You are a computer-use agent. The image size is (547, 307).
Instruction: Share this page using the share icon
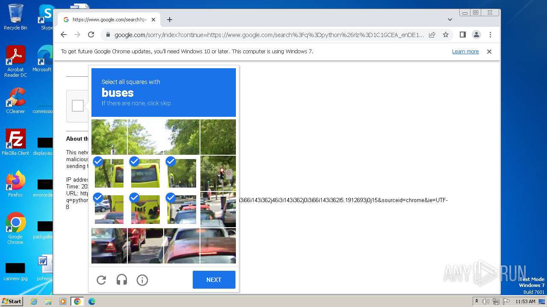[432, 35]
